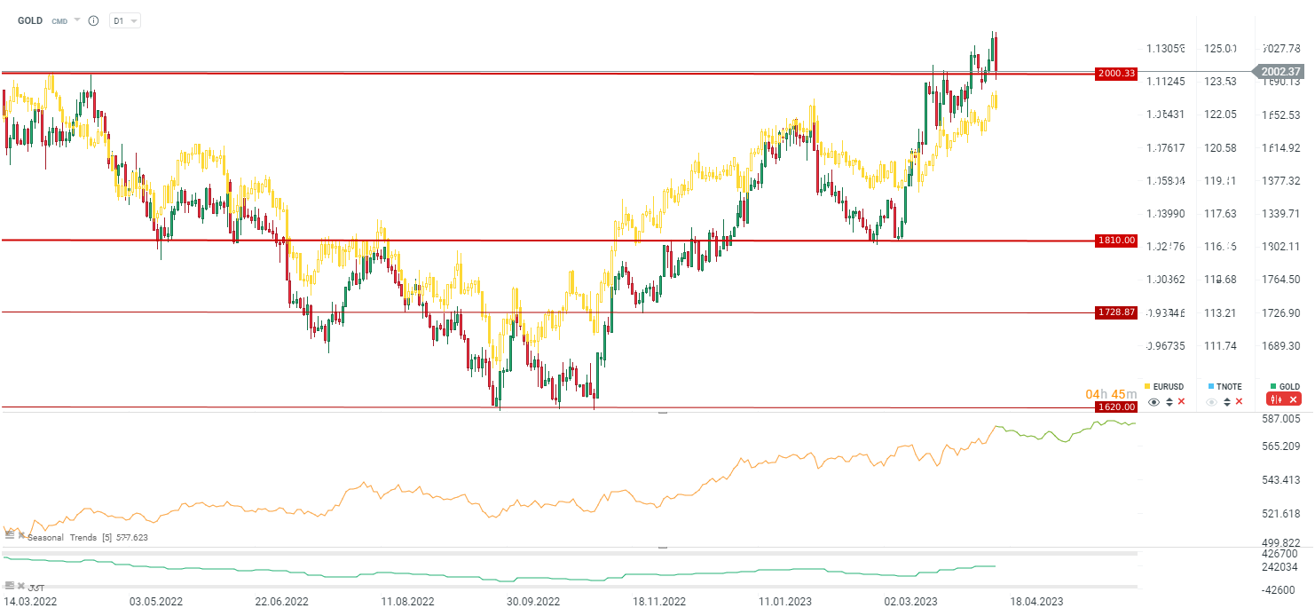Click the blue TNOTE color swatch
This screenshot has width=1315, height=616.
1210,387
